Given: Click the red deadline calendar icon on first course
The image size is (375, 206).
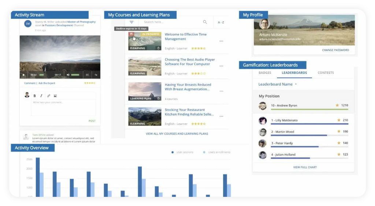Looking at the screenshot, I should click(x=132, y=34).
